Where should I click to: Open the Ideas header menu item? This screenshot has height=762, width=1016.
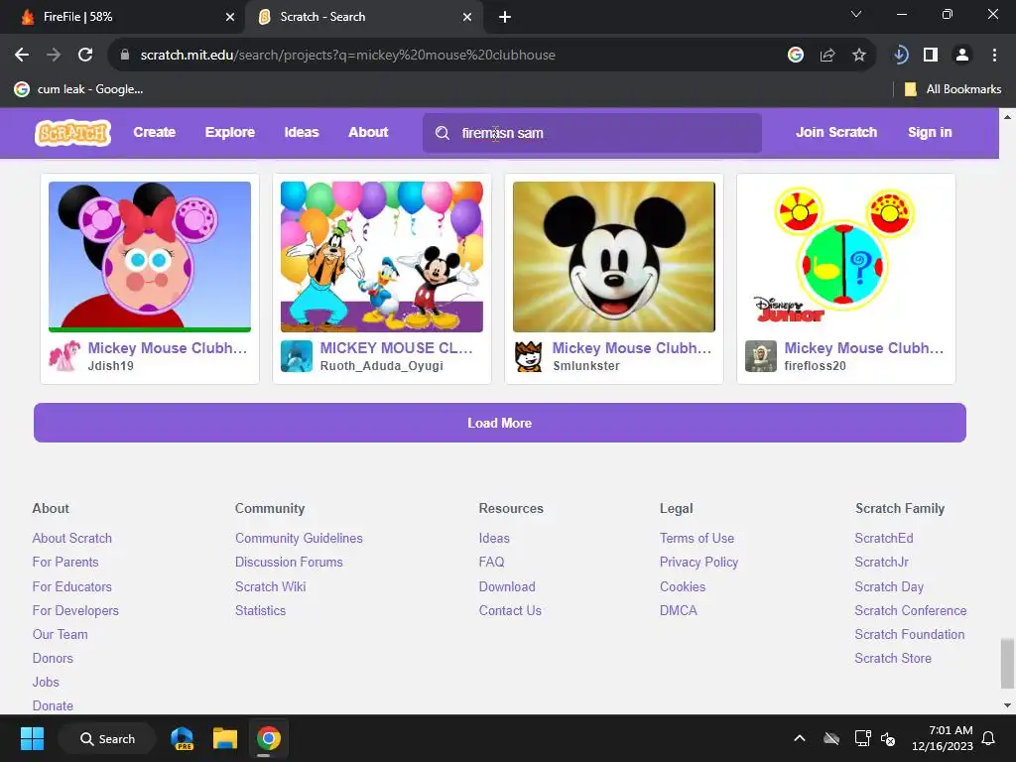[302, 132]
